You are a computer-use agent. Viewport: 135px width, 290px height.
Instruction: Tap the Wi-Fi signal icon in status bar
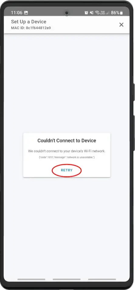point(97,13)
